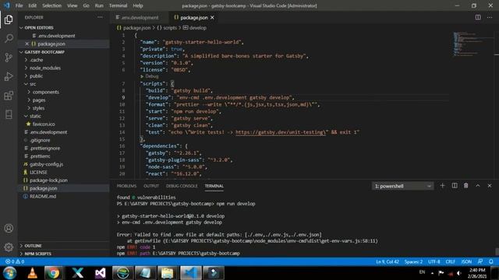Open the Manage settings gear
Screen dimensions: 499x280
point(9,247)
